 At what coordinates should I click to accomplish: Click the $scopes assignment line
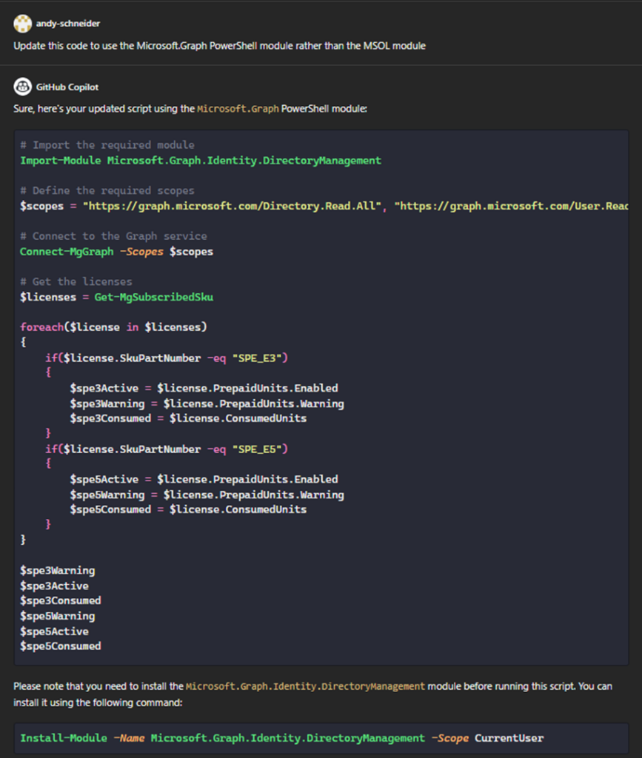[x=324, y=206]
